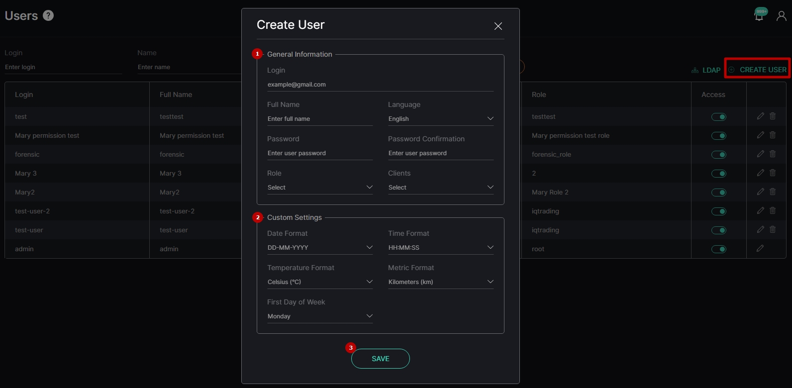Toggle access for test-user row
The height and width of the screenshot is (388, 792).
719,230
